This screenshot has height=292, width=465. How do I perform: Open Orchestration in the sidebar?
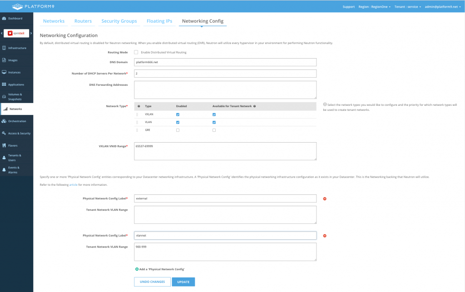tap(4, 121)
